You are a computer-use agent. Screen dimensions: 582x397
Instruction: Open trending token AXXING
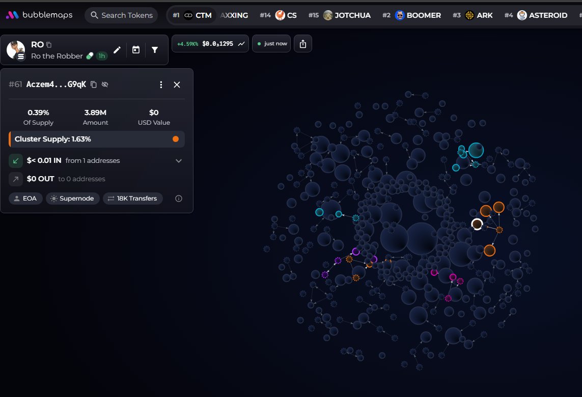(234, 15)
